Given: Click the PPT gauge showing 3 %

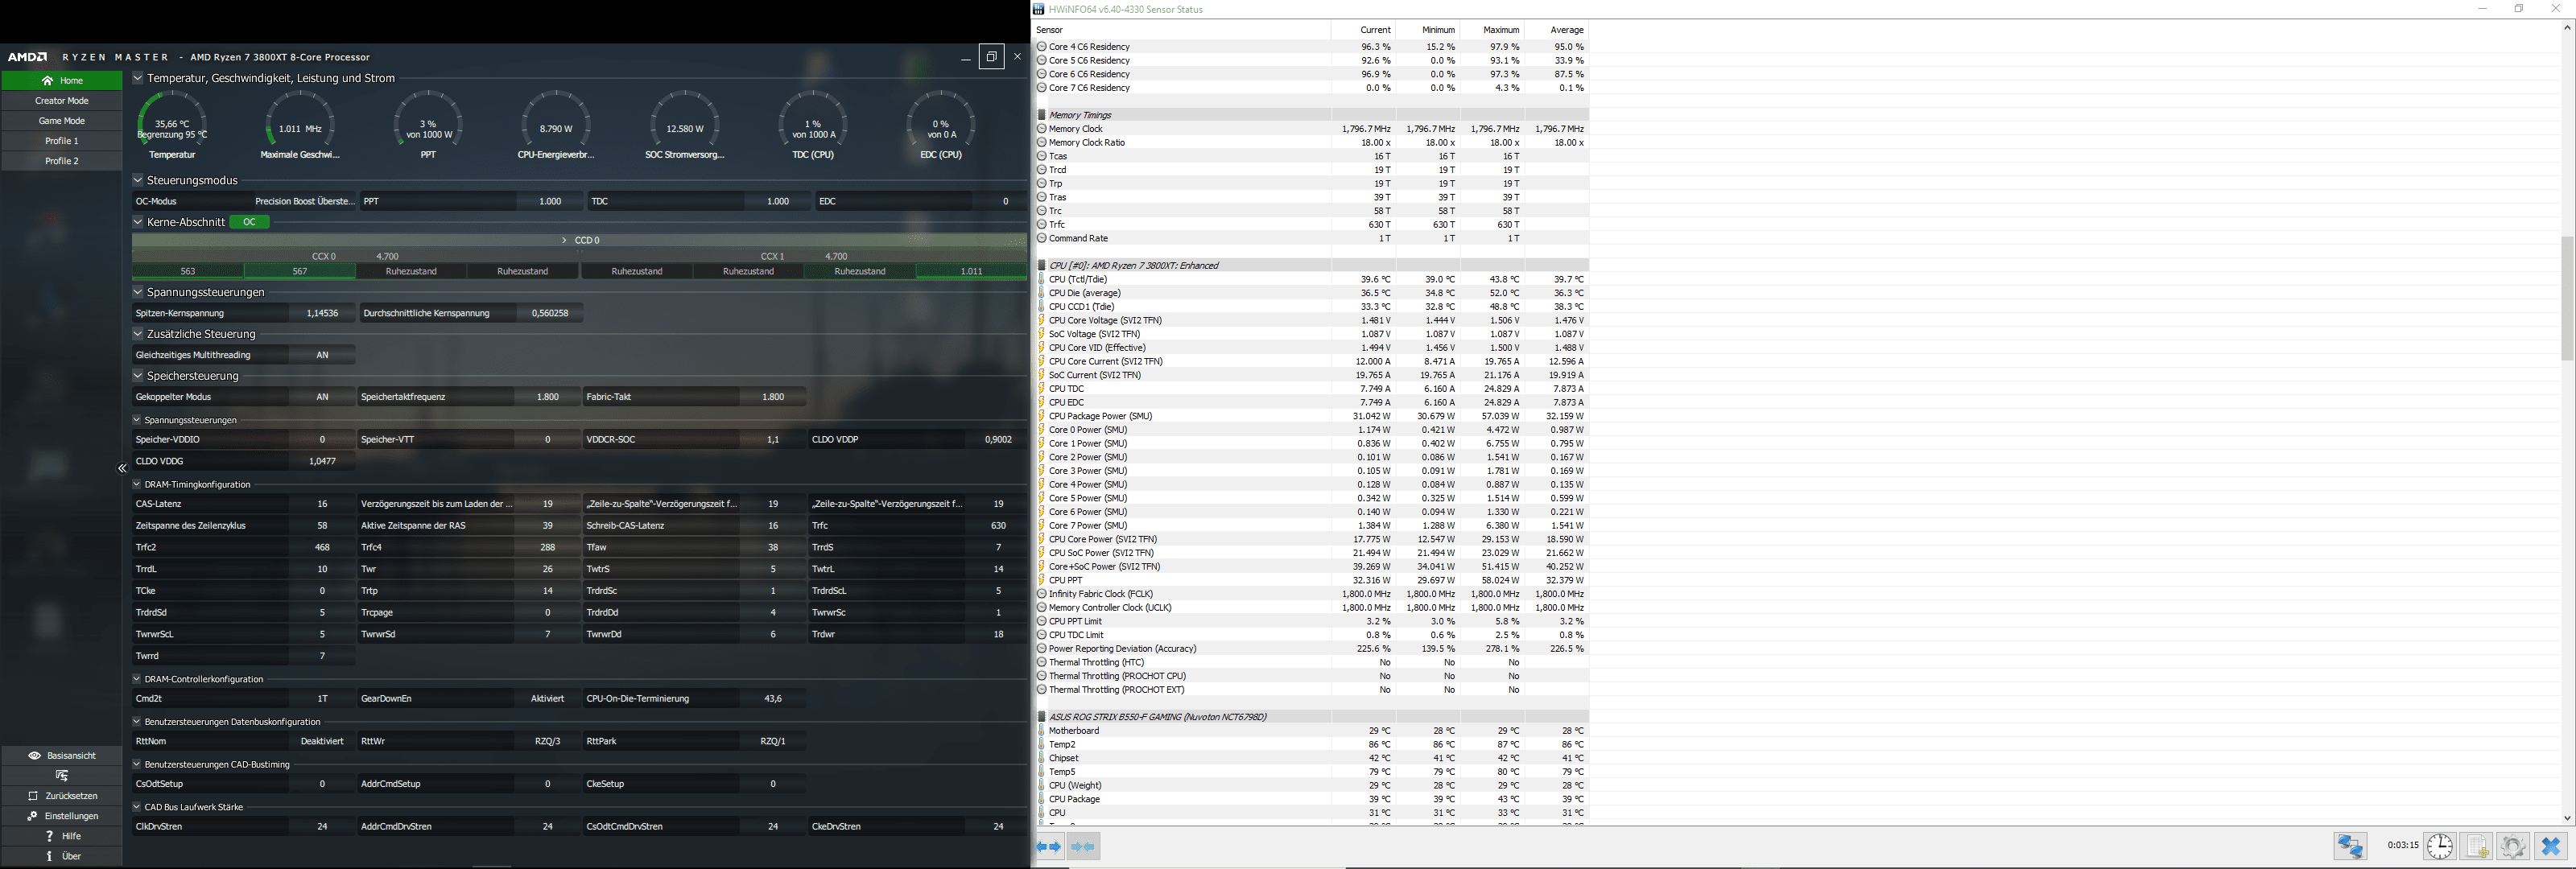Looking at the screenshot, I should (x=428, y=125).
